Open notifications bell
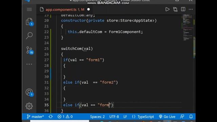The width and height of the screenshot is (217, 122). pos(191,117)
